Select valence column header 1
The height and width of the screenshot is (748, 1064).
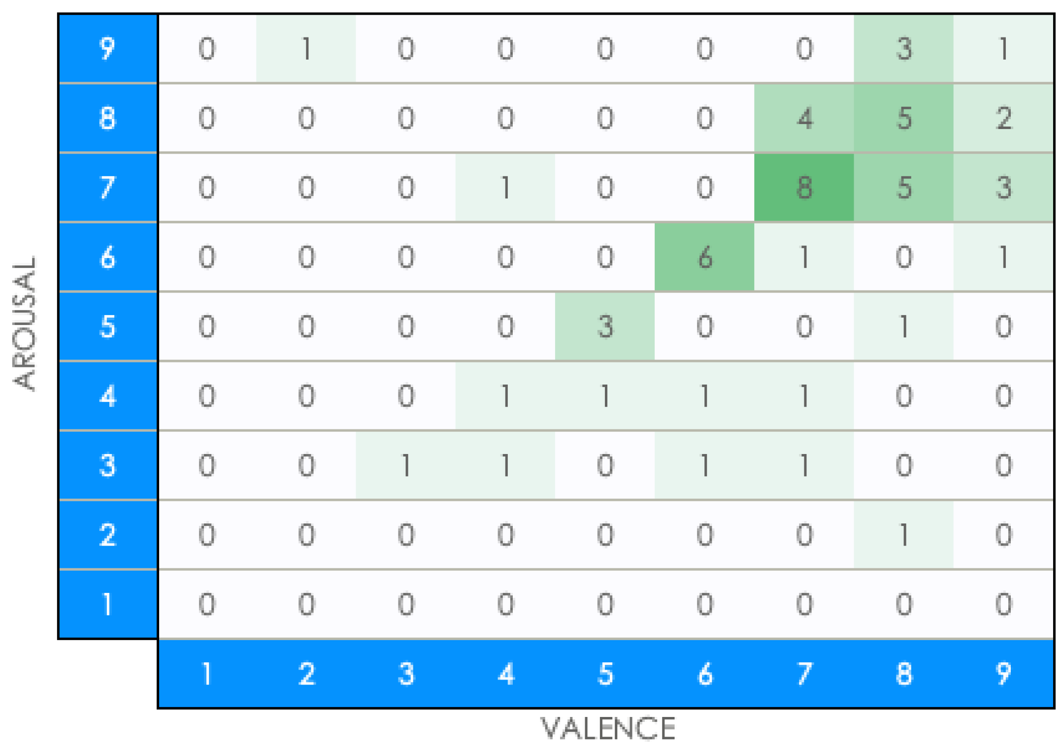[207, 674]
